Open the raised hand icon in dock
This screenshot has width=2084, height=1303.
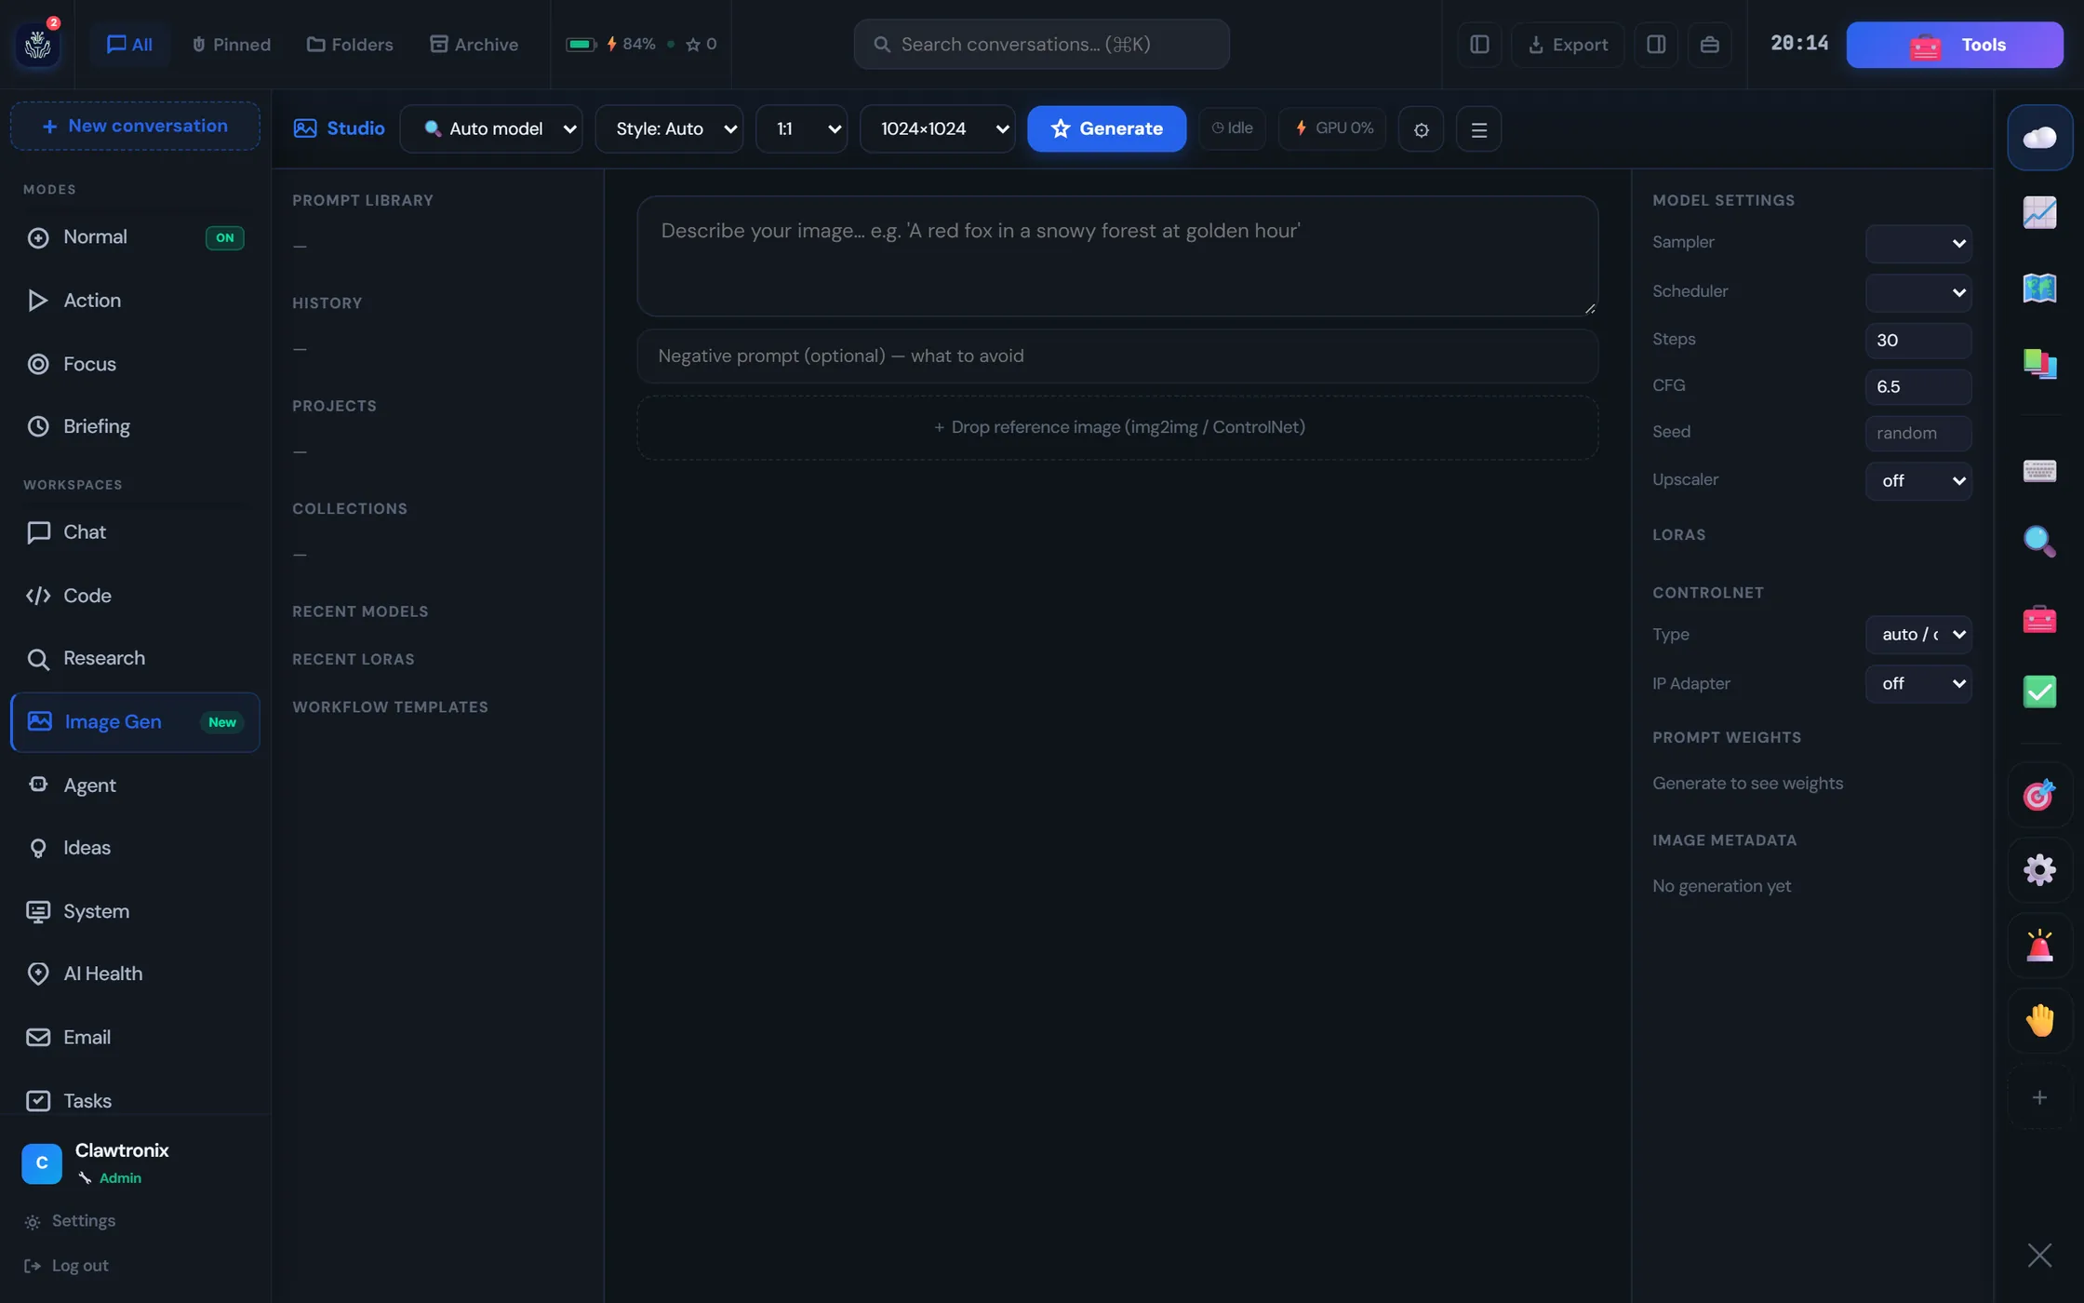tap(2039, 1021)
